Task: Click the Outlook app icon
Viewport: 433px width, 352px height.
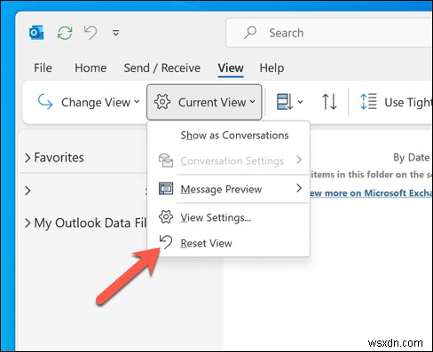Action: [x=36, y=33]
